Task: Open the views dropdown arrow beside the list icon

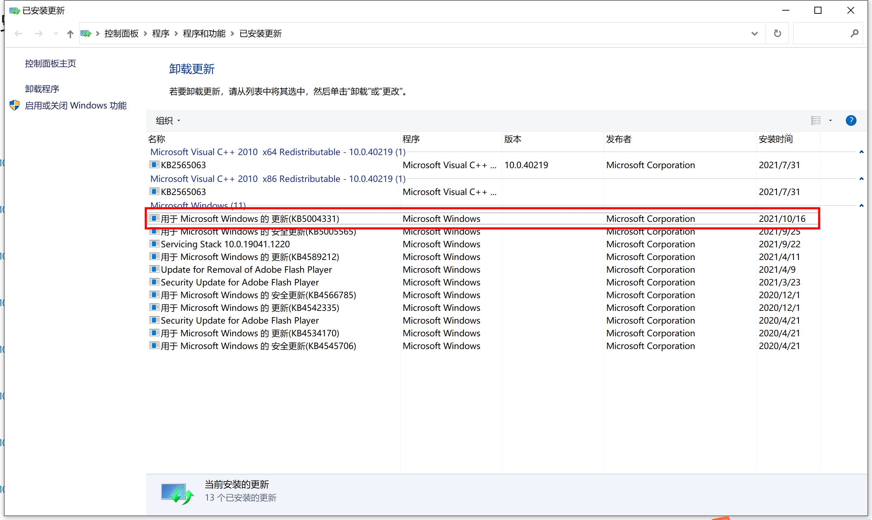Action: point(830,120)
